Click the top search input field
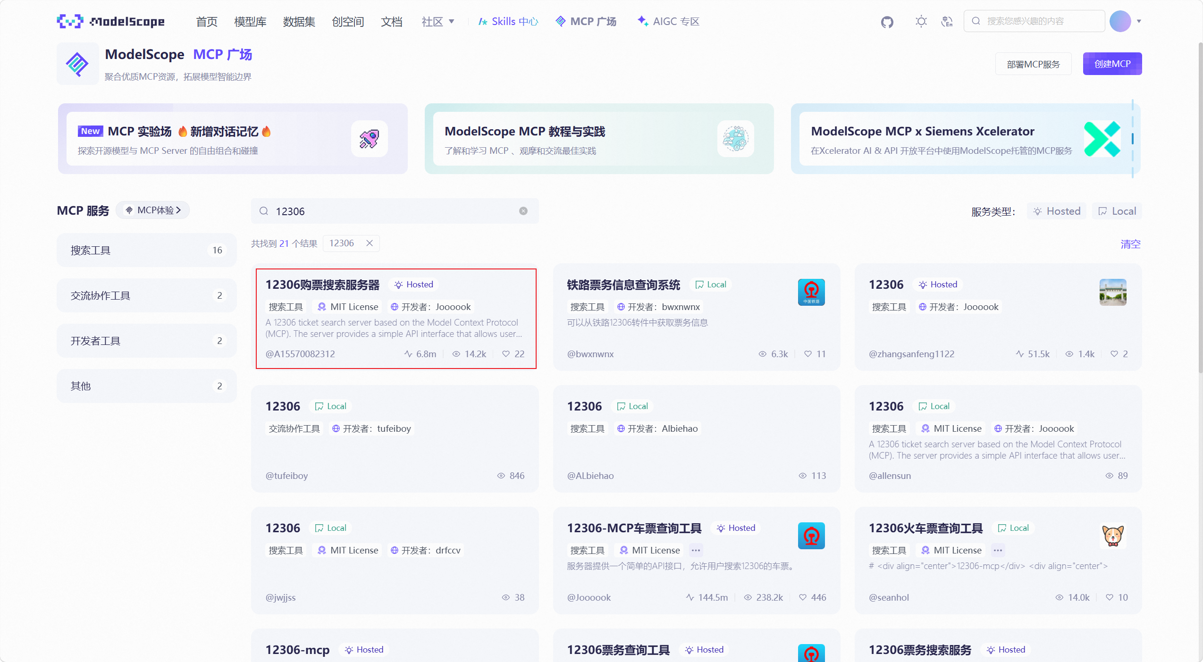This screenshot has height=662, width=1203. (x=1034, y=21)
